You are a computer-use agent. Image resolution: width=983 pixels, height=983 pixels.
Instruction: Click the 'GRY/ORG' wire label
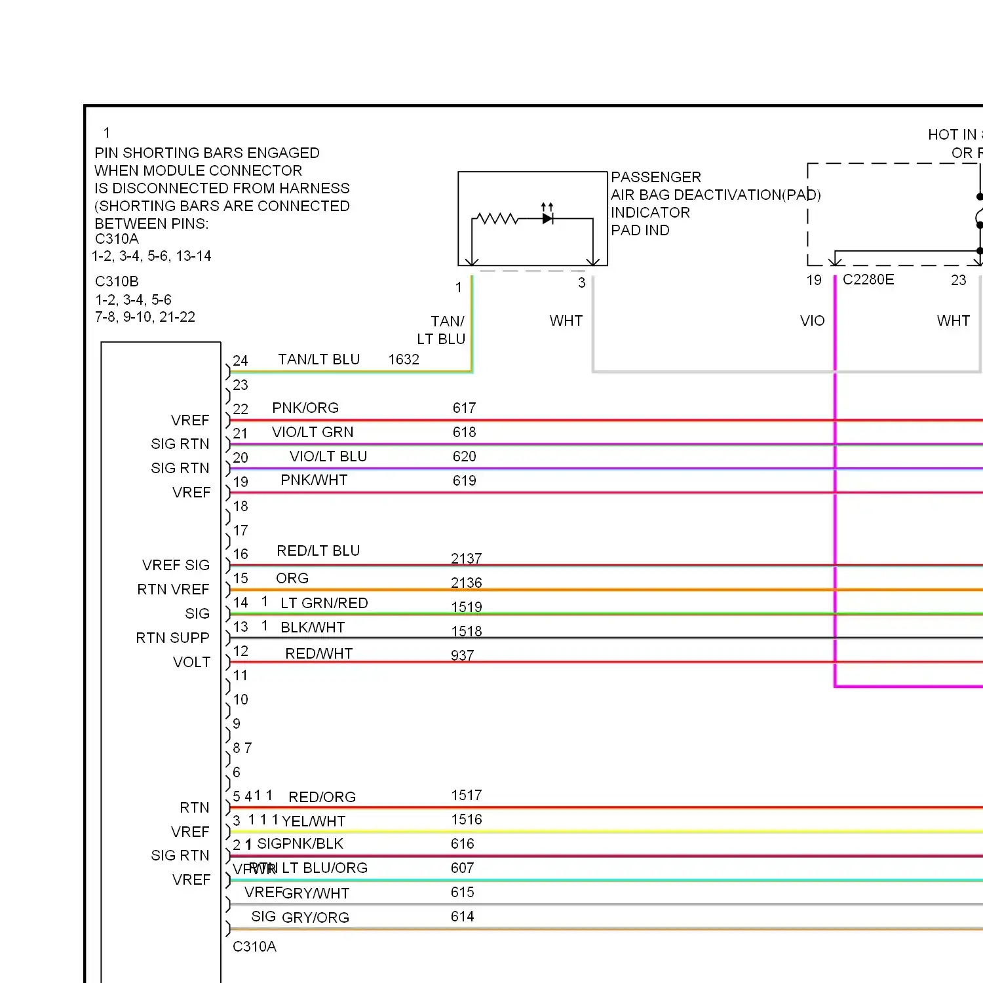[x=315, y=918]
